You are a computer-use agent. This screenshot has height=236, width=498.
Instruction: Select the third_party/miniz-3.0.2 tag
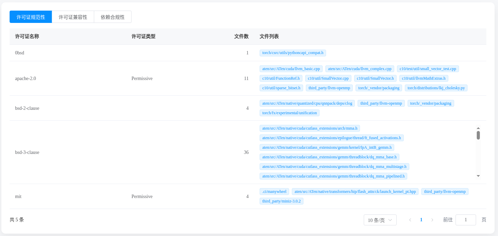[x=281, y=201]
